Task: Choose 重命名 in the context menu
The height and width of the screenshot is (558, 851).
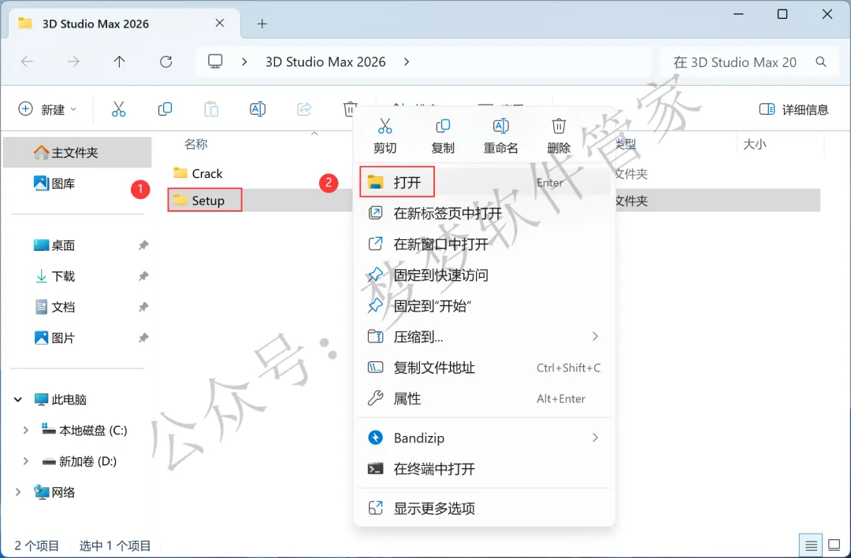Action: pyautogui.click(x=500, y=135)
